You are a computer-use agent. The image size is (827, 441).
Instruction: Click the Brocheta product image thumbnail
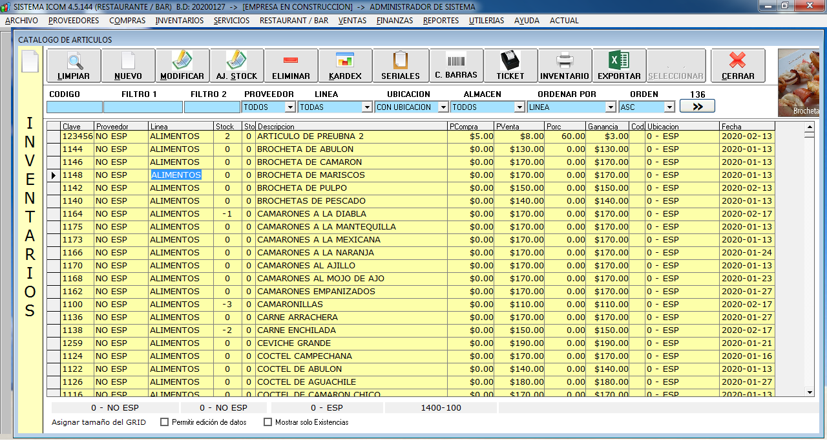(799, 84)
